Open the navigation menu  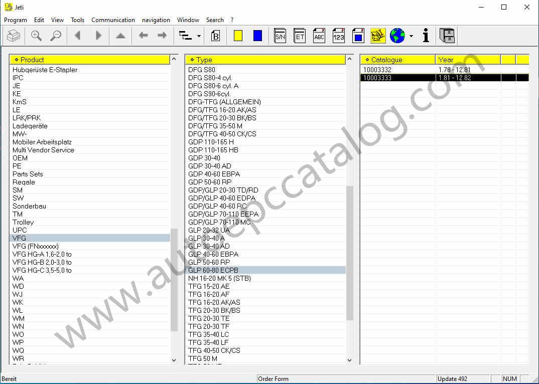(x=156, y=20)
